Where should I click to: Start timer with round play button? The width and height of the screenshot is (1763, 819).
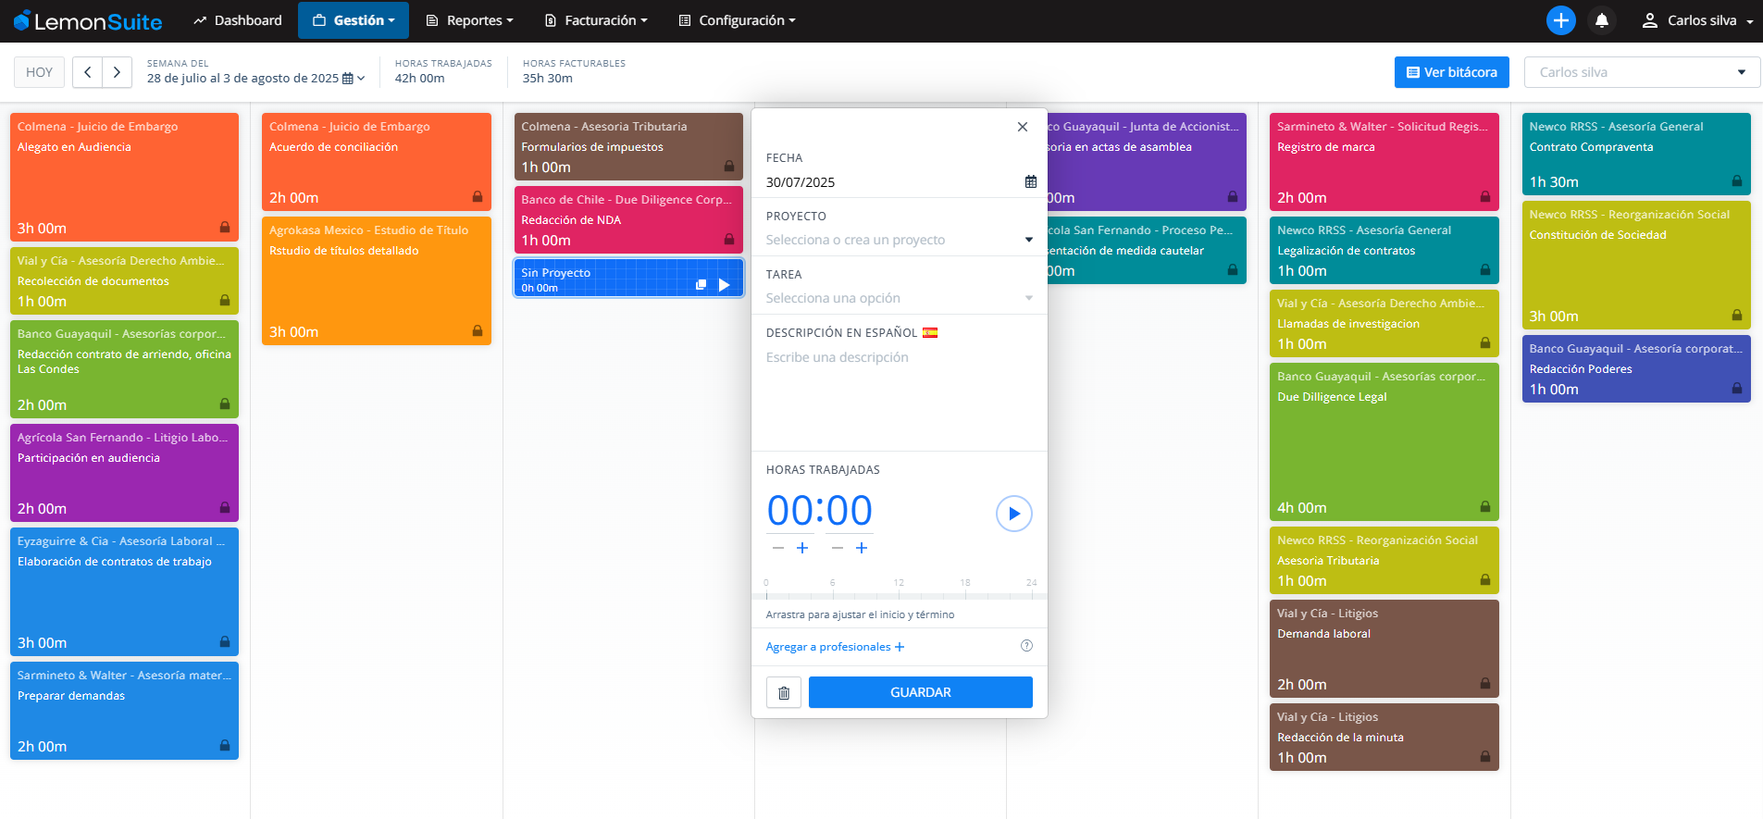[x=1013, y=514]
